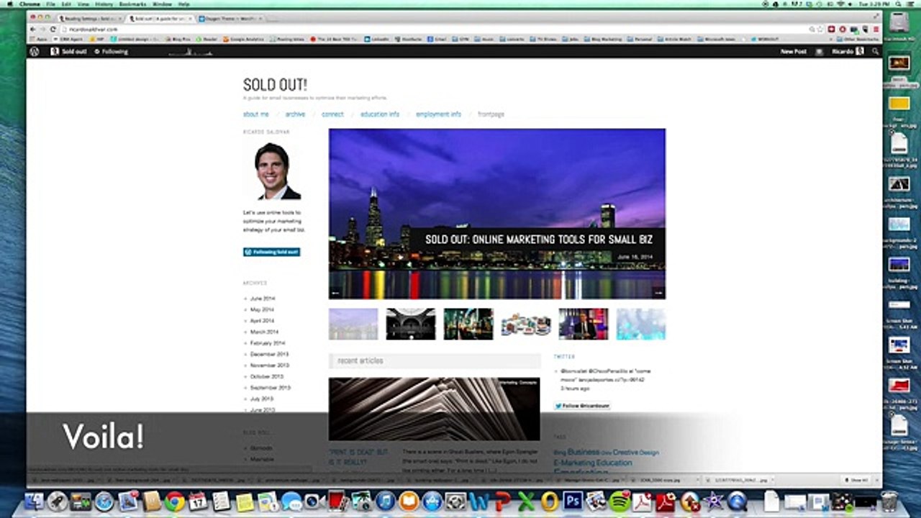This screenshot has width=921, height=518.
Task: Switch to the Oxygen Theme tab
Action: click(x=230, y=18)
